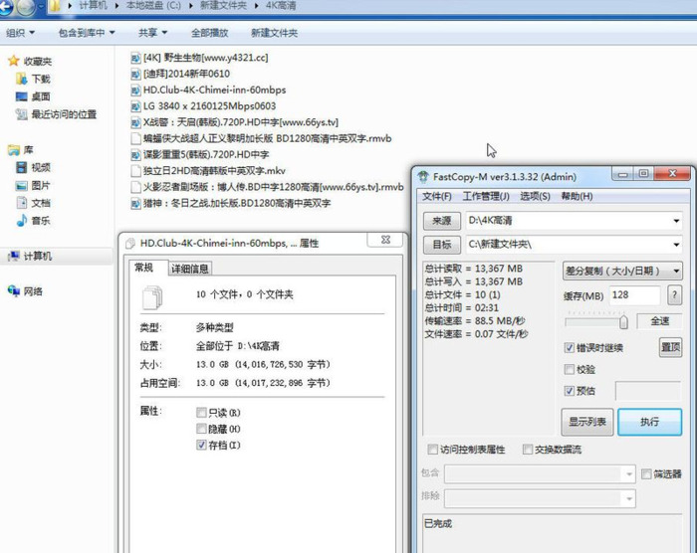Open the 包含到库中 dropdown in Explorer

click(x=87, y=33)
